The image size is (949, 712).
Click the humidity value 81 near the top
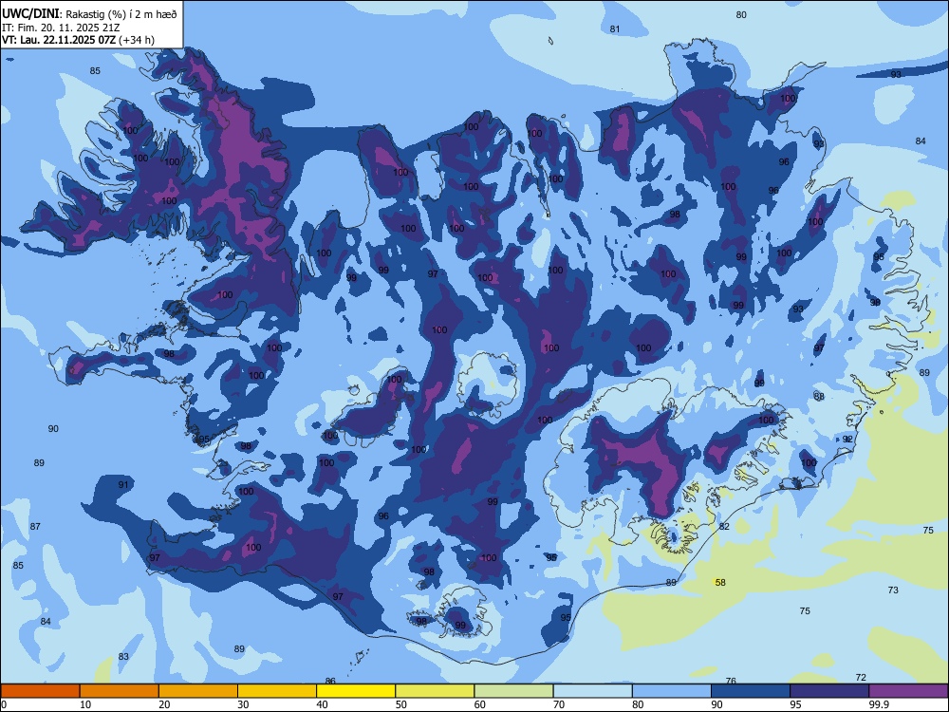click(x=615, y=29)
